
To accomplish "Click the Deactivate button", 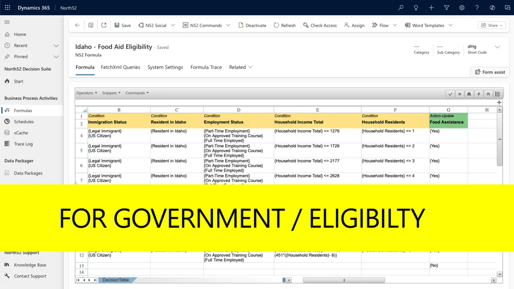I will (x=252, y=25).
